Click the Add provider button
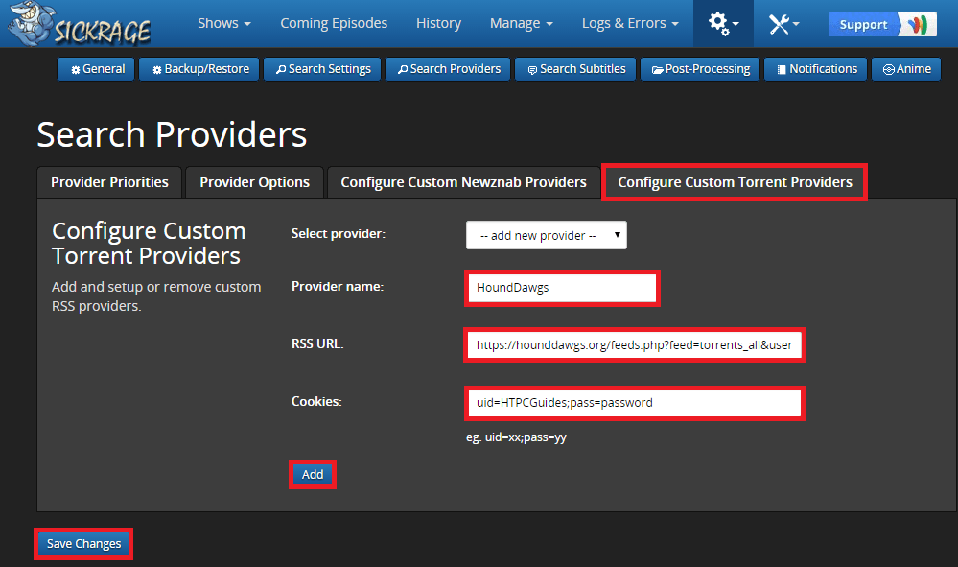The height and width of the screenshot is (567, 958). [313, 474]
